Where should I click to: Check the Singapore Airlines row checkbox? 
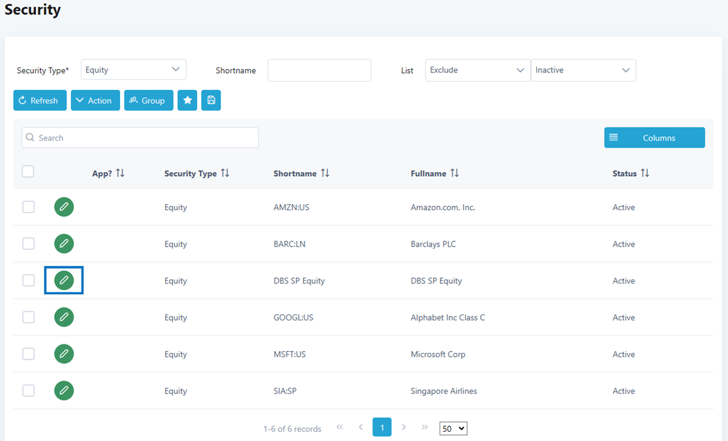(29, 391)
